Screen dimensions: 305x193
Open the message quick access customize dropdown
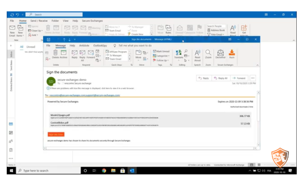pyautogui.click(x=75, y=39)
